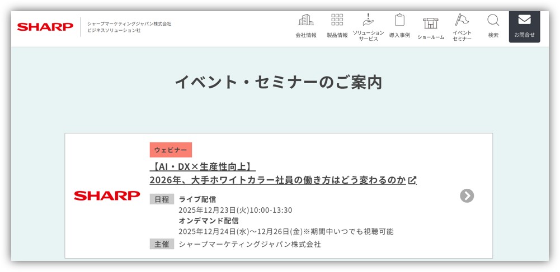This screenshot has height=272, width=560.
Task: Go home via SHARP logo in header
Action: click(45, 27)
